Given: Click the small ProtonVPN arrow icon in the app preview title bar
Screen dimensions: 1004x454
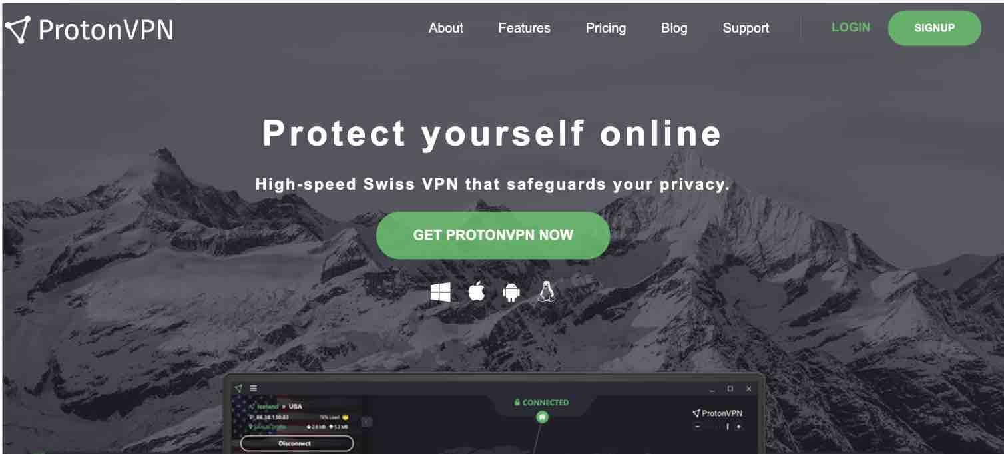Looking at the screenshot, I should [x=238, y=388].
